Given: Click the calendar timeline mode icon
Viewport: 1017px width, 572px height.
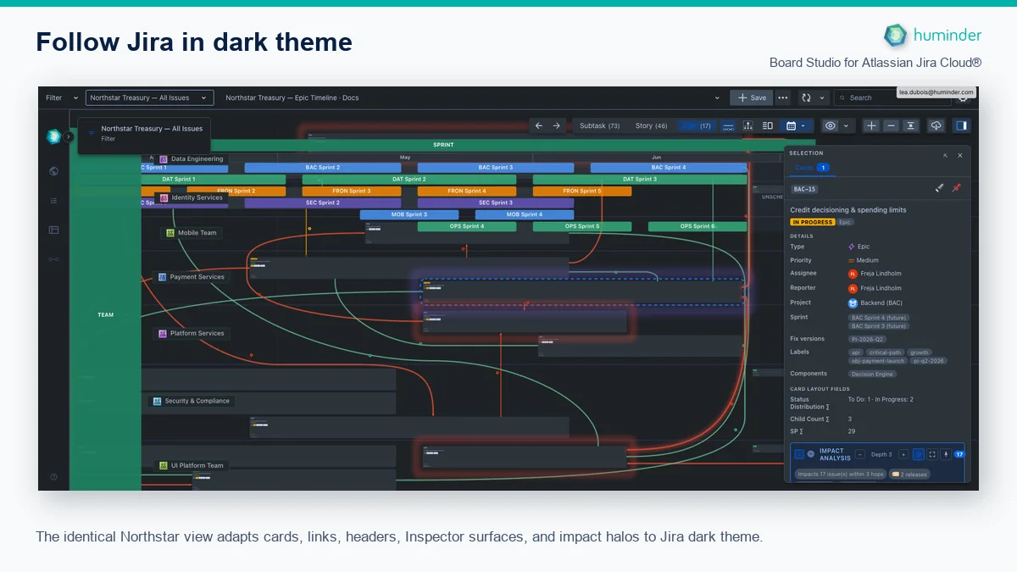Looking at the screenshot, I should tap(791, 125).
